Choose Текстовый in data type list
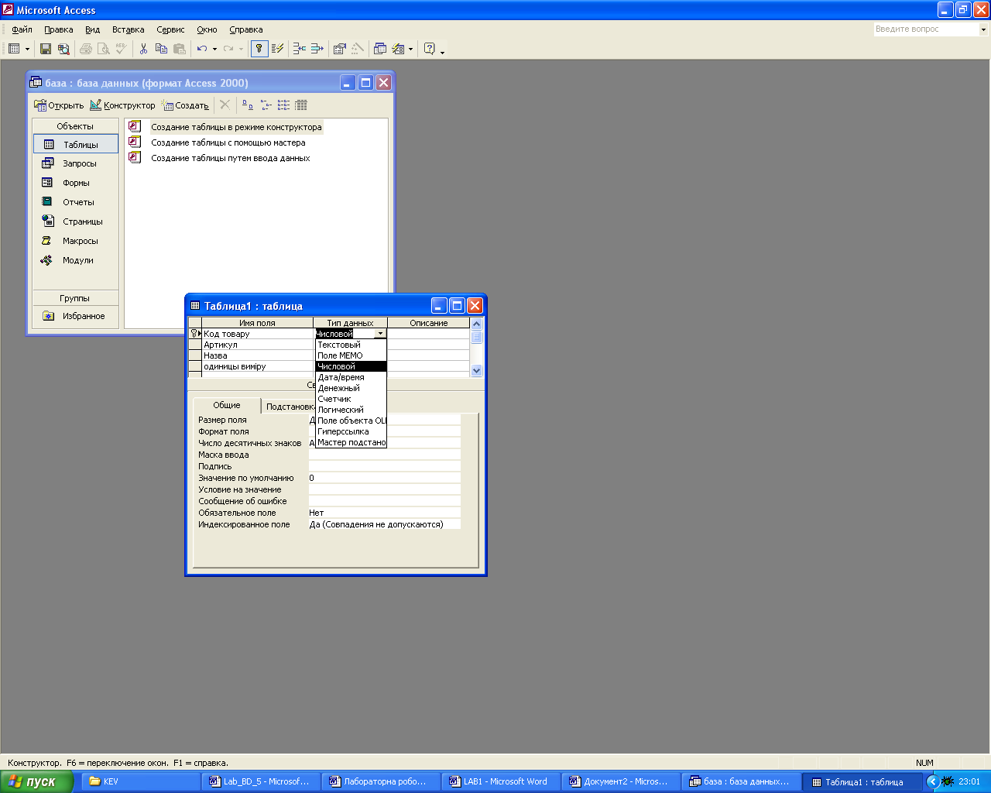 pos(351,345)
